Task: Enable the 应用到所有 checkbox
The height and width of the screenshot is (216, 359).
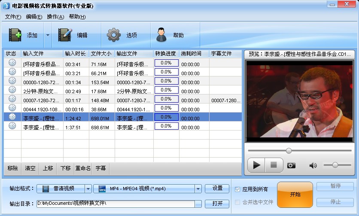Action: (238, 189)
